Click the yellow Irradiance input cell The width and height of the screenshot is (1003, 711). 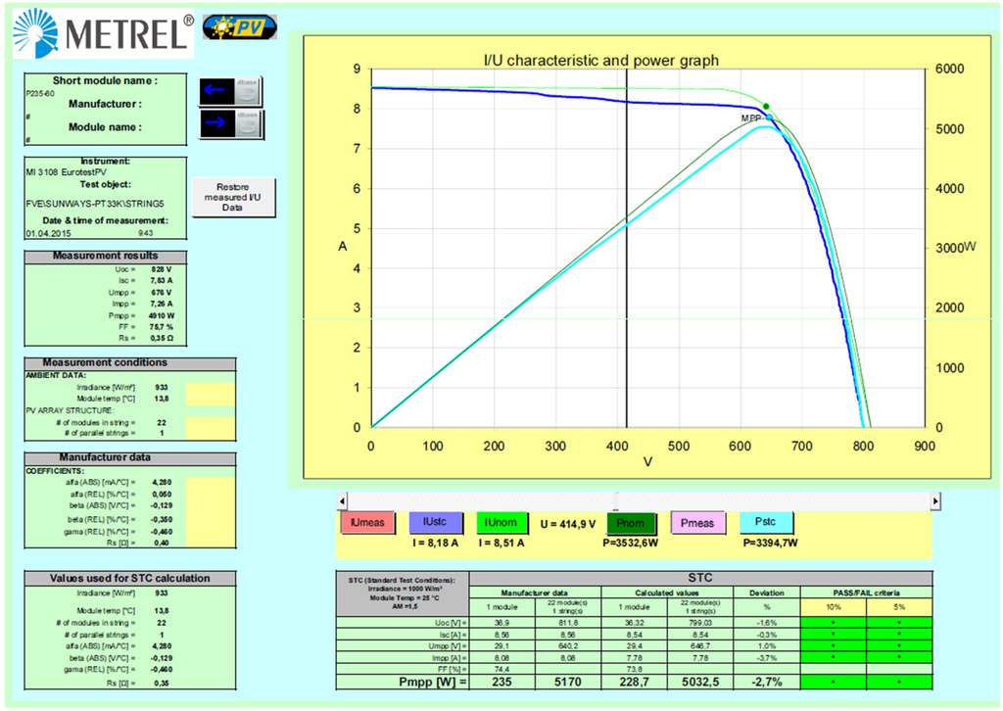(211, 388)
